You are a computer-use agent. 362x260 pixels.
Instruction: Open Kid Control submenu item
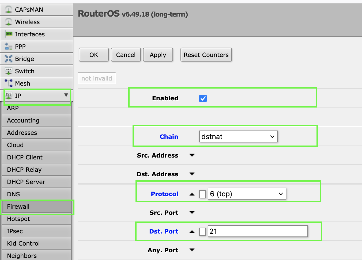[x=37, y=243]
